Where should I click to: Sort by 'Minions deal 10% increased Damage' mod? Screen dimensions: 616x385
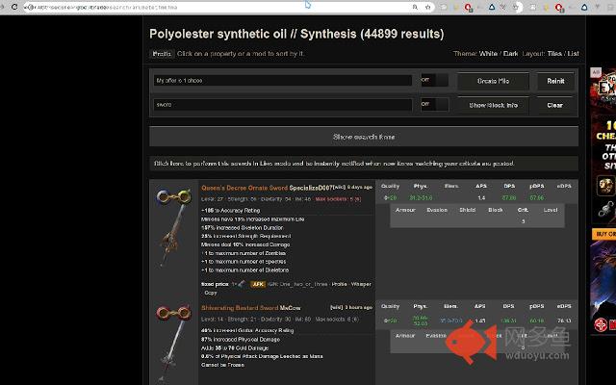coord(245,244)
